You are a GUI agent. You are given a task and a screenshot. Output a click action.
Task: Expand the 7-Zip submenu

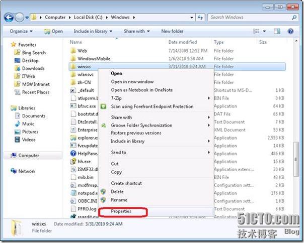(x=209, y=98)
